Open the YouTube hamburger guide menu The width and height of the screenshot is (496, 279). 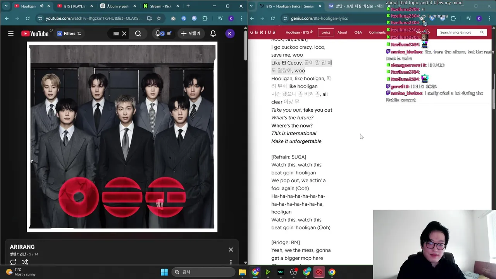click(x=11, y=34)
